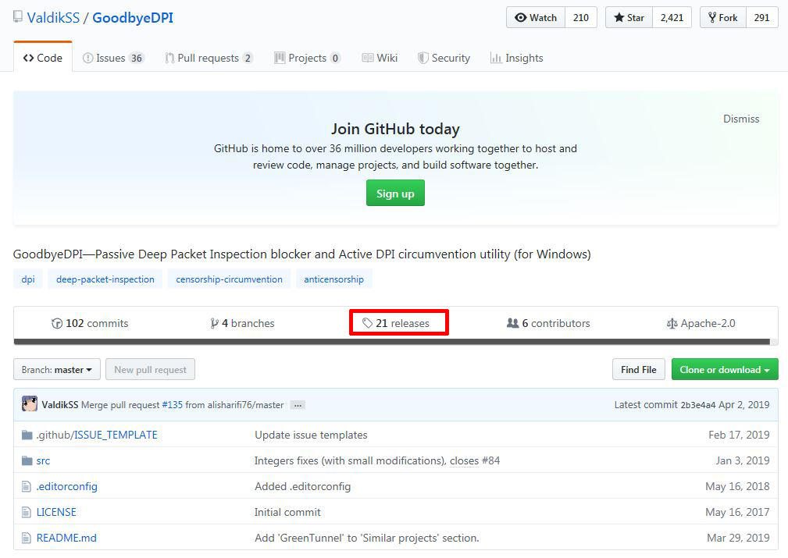
Task: Click the folder icon beside src
Action: click(27, 460)
